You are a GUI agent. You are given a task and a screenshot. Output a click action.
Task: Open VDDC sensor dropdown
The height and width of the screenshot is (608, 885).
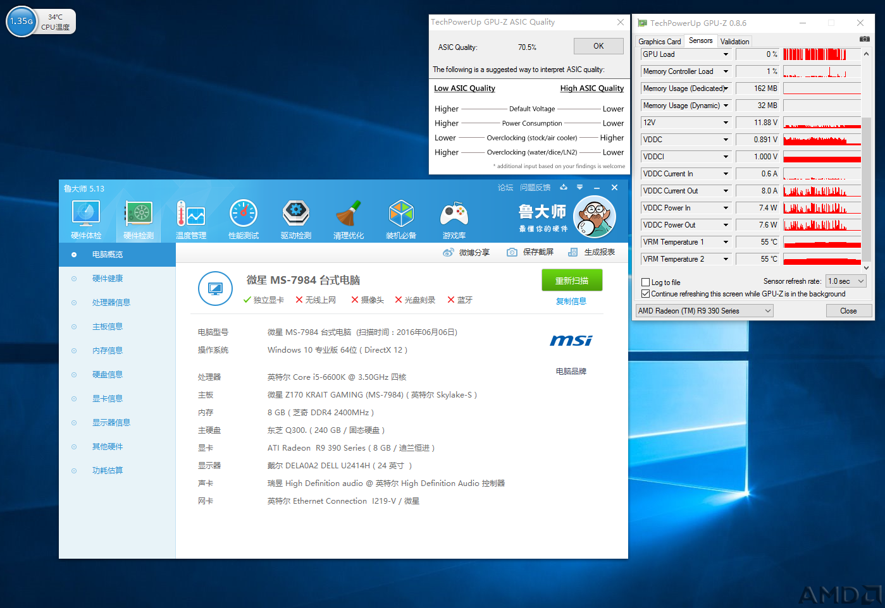pos(726,140)
